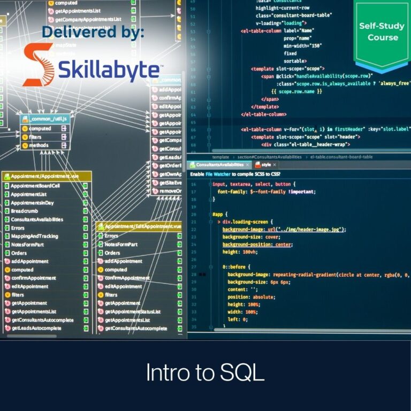Viewport: 411px width, 411px height.
Task: Click the AppointmentsInDay component icon
Action: [x=7, y=203]
